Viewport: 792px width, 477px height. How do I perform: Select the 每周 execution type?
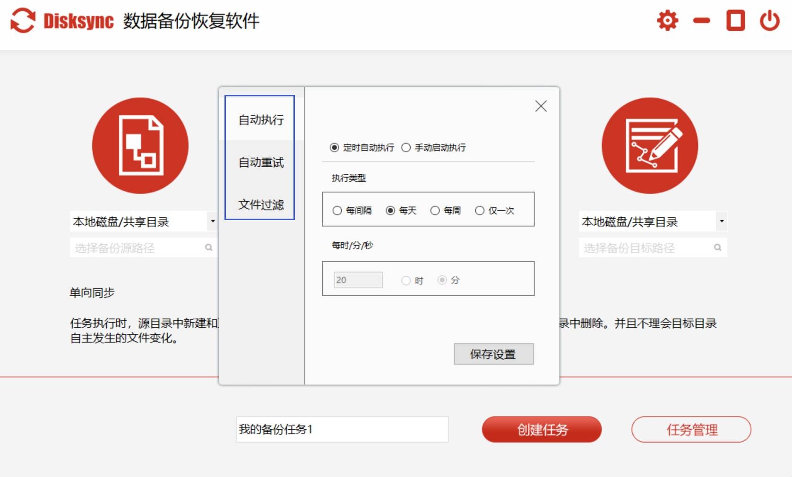coord(435,210)
